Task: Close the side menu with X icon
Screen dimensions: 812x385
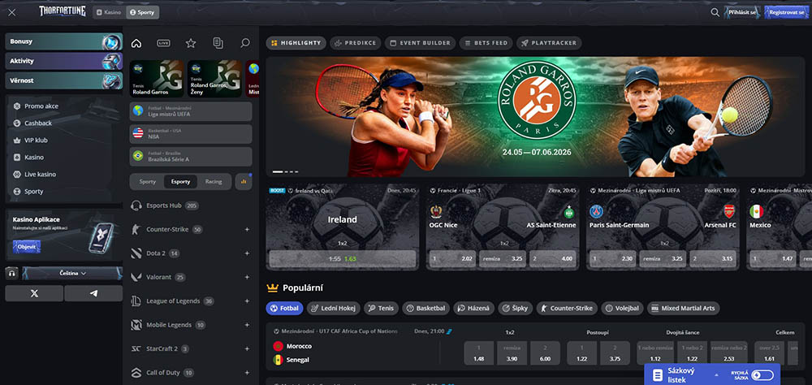Action: click(12, 12)
